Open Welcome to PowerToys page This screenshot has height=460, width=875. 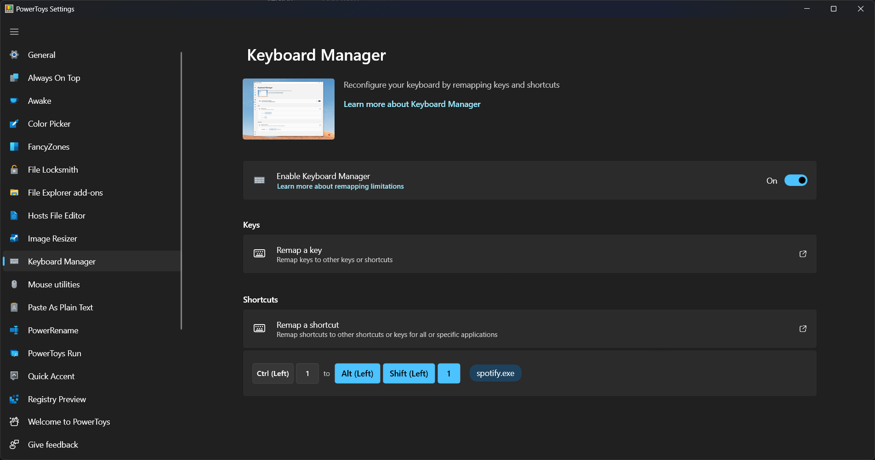click(92, 421)
